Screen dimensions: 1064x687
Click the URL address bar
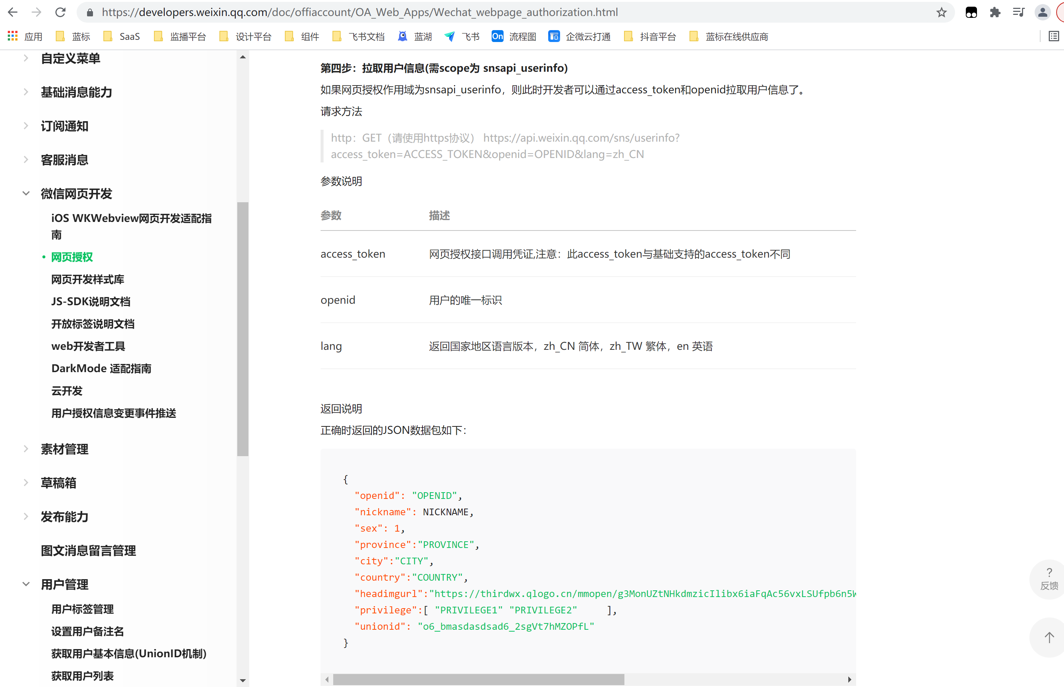(359, 13)
